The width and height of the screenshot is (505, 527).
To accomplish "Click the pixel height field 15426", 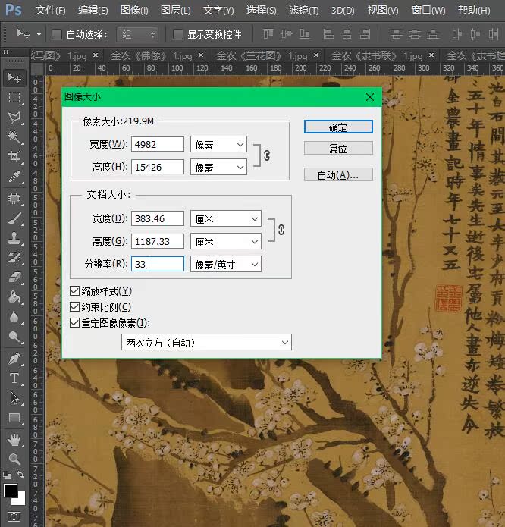I will tap(158, 167).
